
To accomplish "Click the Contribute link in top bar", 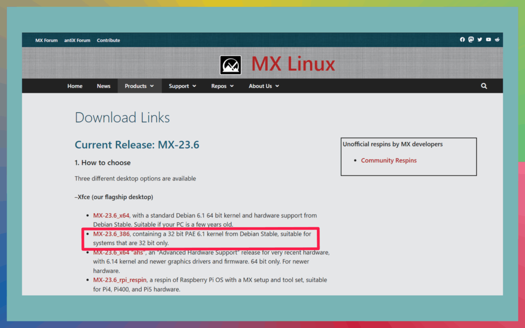I will [108, 40].
